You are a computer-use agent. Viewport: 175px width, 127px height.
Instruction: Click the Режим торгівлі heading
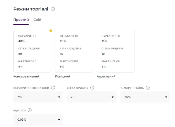tap(31, 9)
